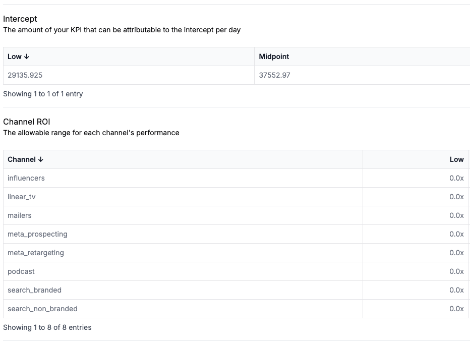
Task: Click the Low ROI value for search_non_branded
Action: (456, 309)
